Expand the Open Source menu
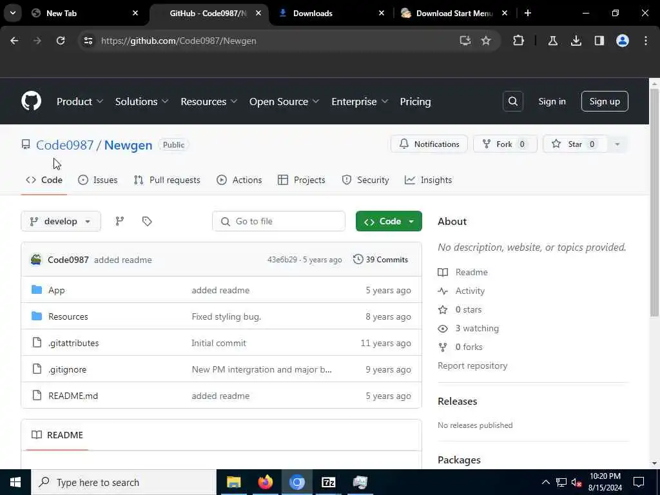This screenshot has height=495, width=660. (284, 101)
